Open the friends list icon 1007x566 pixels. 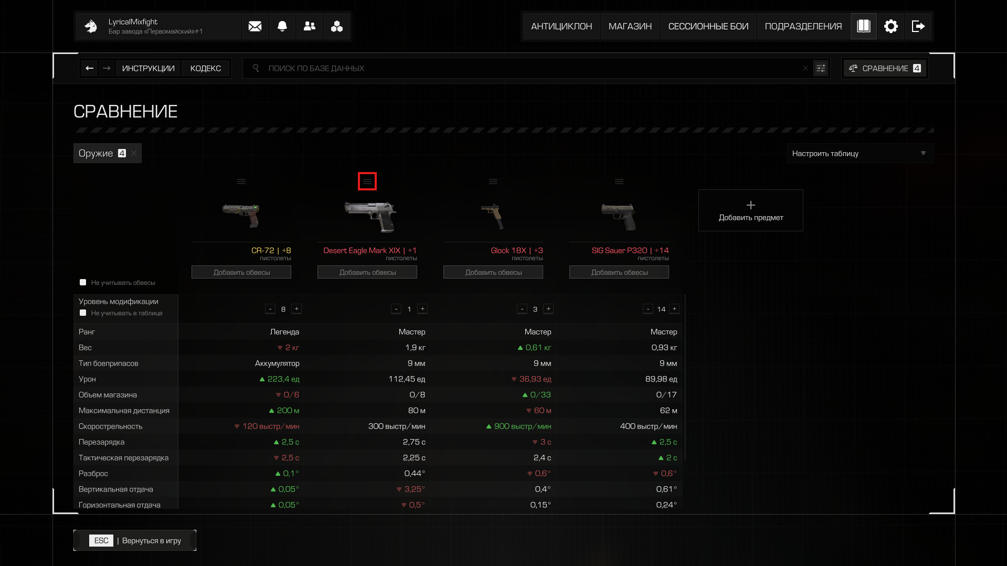click(x=310, y=26)
